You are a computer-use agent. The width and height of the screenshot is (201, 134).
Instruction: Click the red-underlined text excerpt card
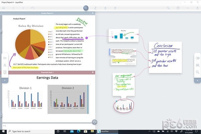click(x=123, y=52)
